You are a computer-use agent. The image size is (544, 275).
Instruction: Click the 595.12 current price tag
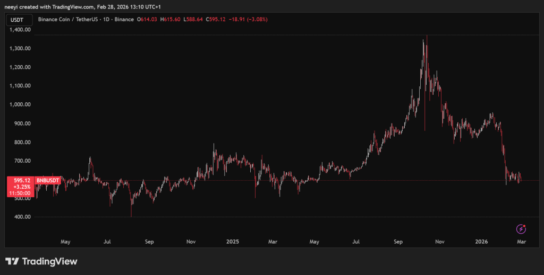click(21, 180)
